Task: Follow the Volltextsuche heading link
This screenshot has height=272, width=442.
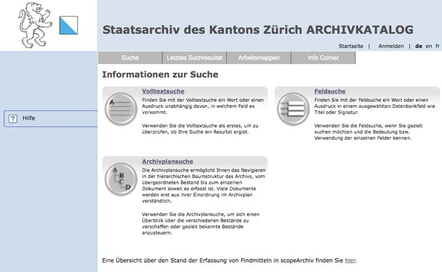Action: coord(163,91)
